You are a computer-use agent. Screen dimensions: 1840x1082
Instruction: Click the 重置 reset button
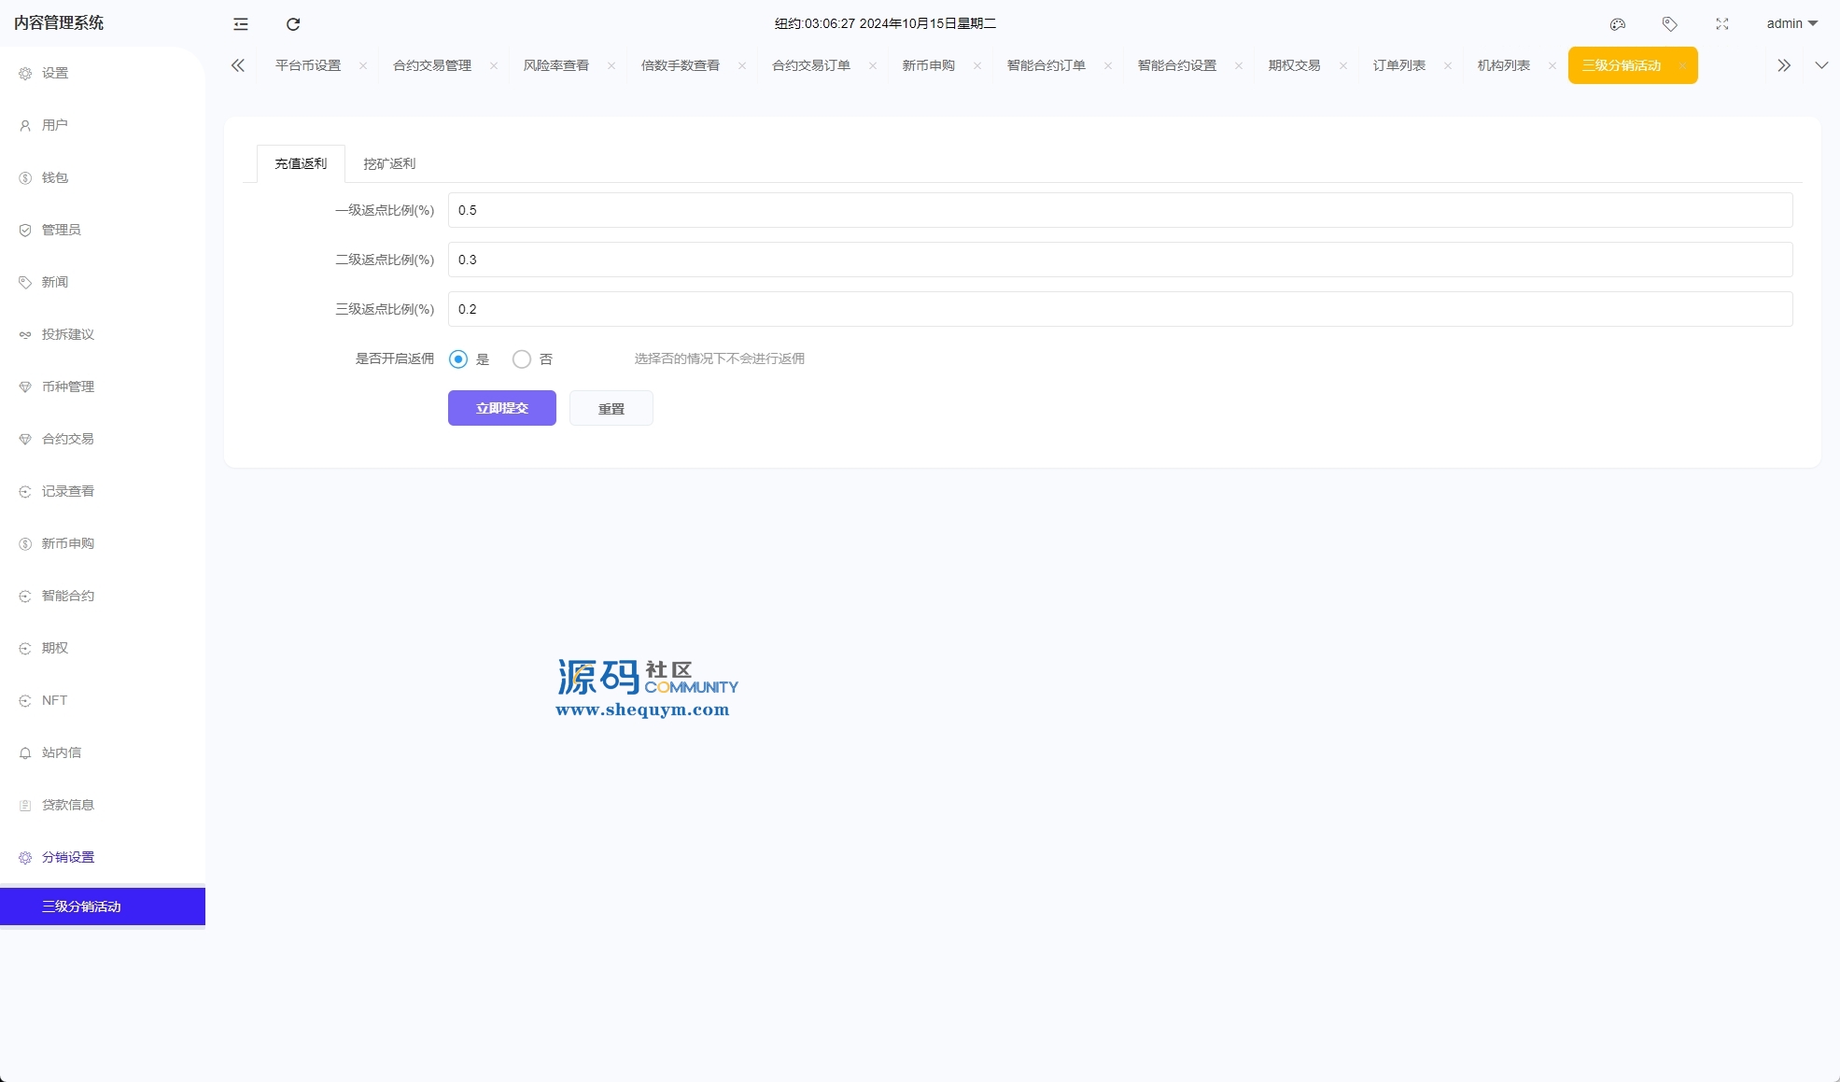coord(611,409)
